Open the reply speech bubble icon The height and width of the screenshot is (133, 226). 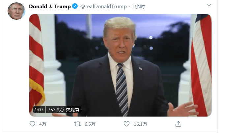click(32, 124)
